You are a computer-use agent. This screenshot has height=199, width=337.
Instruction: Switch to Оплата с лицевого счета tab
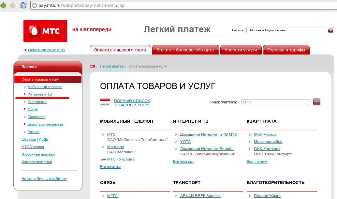120,50
